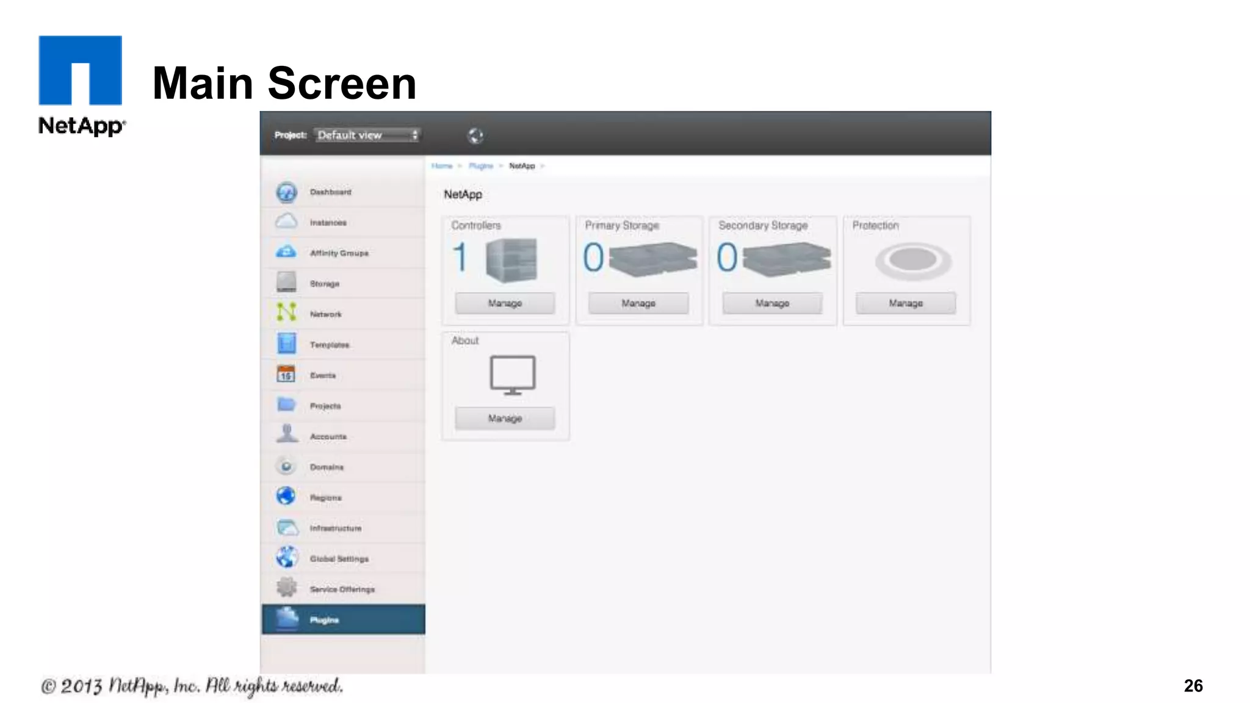Select the Projects folder icon
This screenshot has height=703, width=1250.
tap(286, 404)
